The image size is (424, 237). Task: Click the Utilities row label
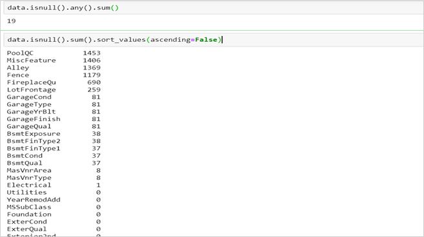(26, 193)
